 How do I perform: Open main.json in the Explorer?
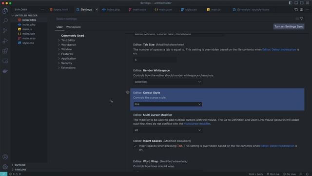tap(29, 34)
